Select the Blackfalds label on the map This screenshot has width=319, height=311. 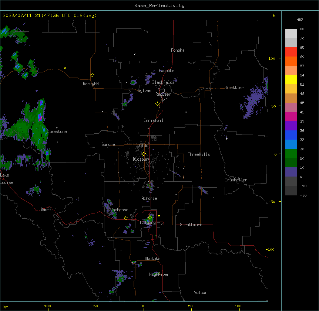click(x=163, y=82)
